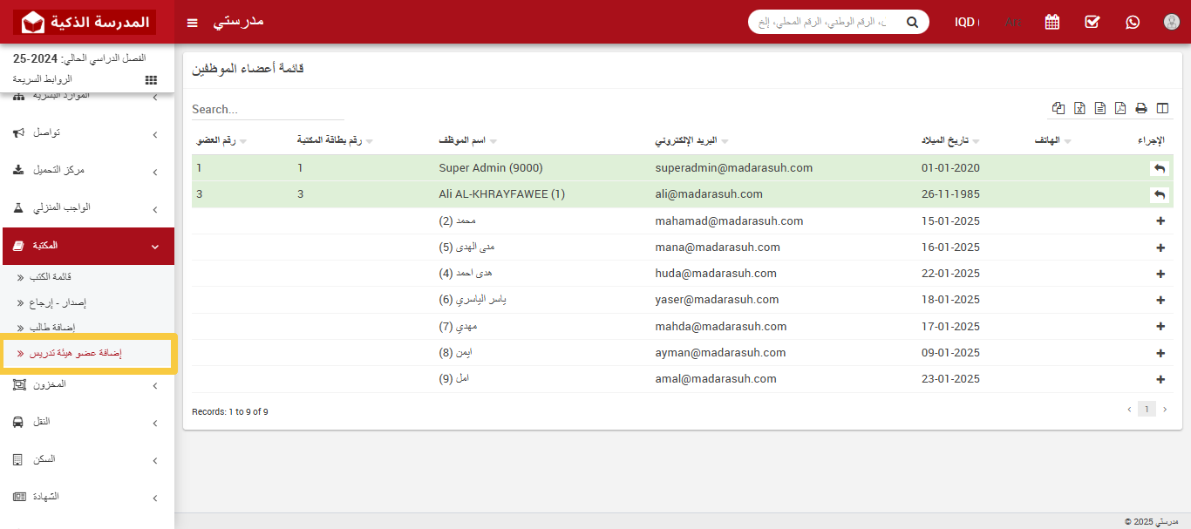Toggle the sidebar with the hamburger icon

(193, 22)
